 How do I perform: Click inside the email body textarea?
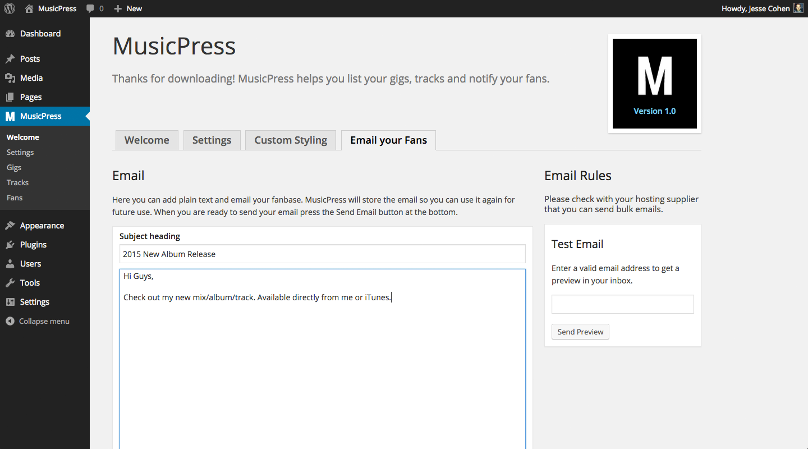[323, 359]
